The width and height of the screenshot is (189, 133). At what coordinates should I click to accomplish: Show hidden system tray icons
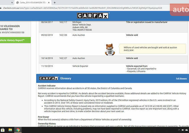(179, 130)
